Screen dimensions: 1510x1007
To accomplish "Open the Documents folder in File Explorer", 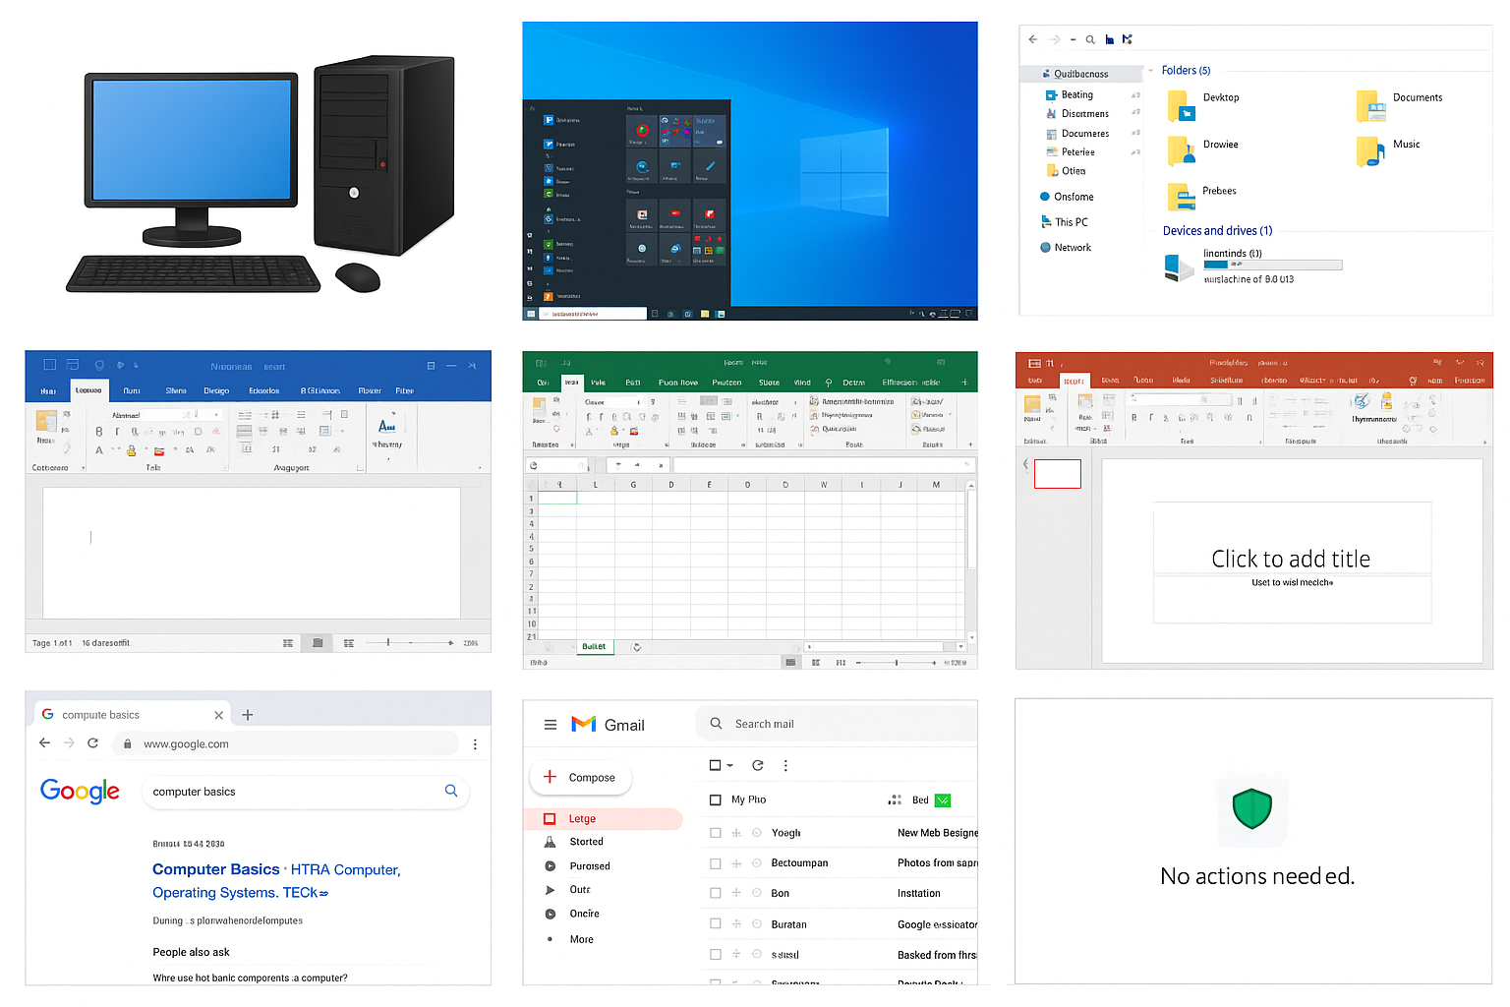I will pos(1370,104).
